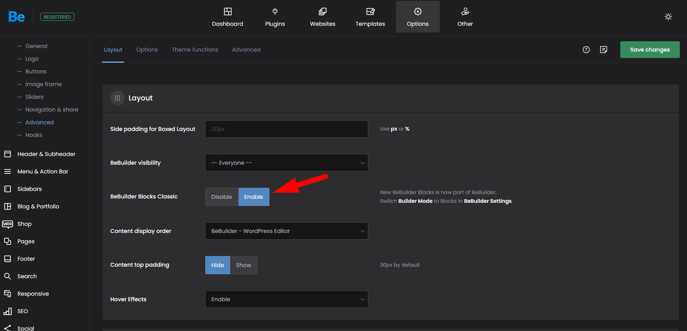The width and height of the screenshot is (687, 331).
Task: Click the Be logo
Action: pyautogui.click(x=16, y=17)
